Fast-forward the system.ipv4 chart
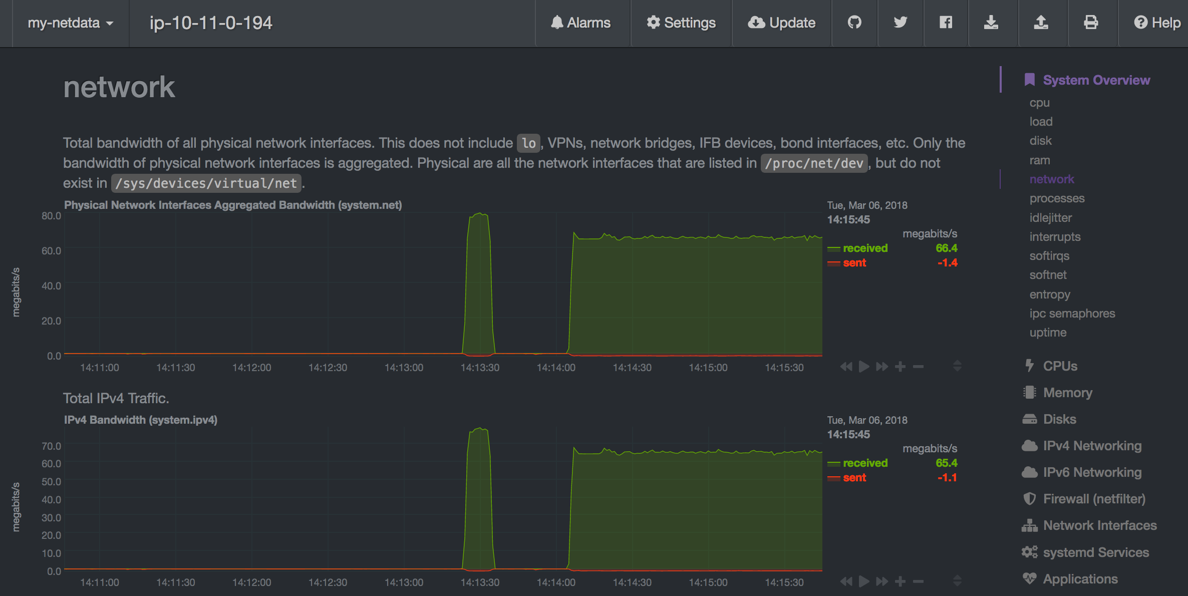1188x596 pixels. click(882, 581)
